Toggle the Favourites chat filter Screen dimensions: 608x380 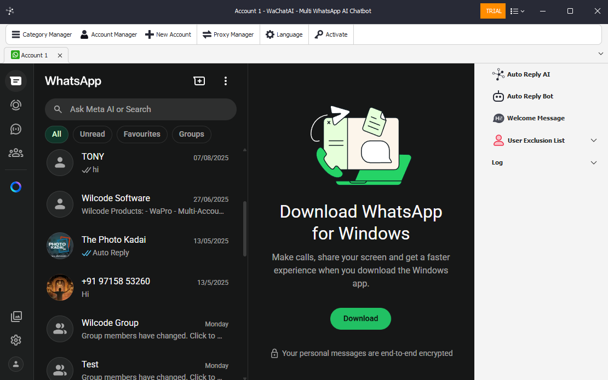142,134
